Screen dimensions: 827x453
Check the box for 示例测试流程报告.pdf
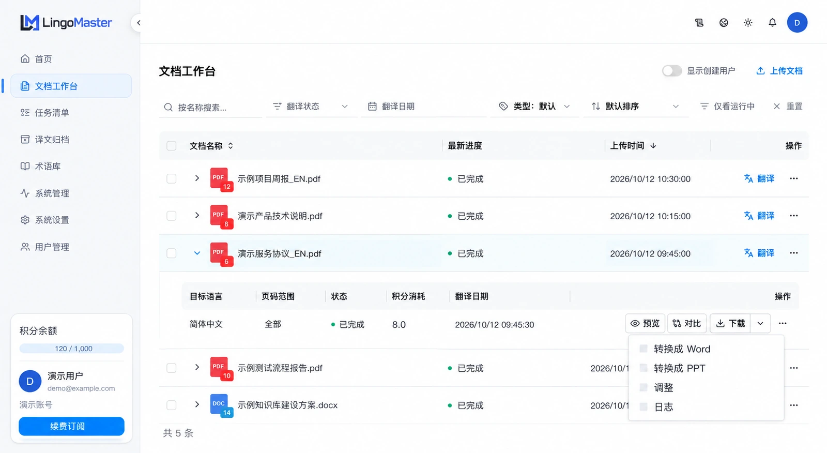172,368
